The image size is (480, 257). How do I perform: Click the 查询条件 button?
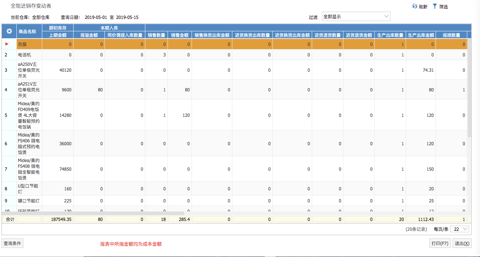point(12,243)
